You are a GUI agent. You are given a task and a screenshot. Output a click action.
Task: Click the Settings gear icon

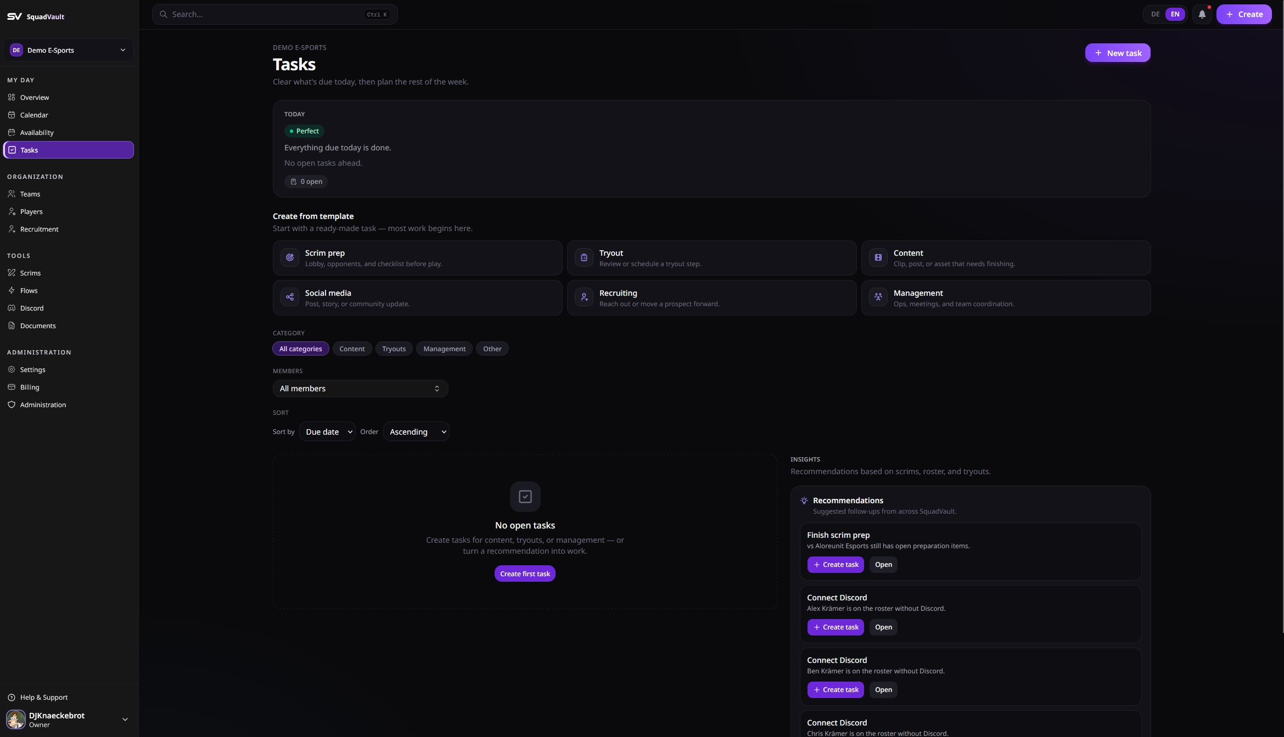12,369
